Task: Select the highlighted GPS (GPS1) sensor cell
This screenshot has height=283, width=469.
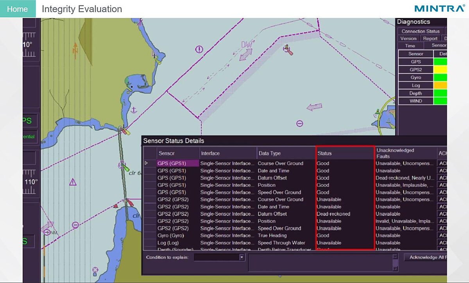Action: tap(178, 163)
